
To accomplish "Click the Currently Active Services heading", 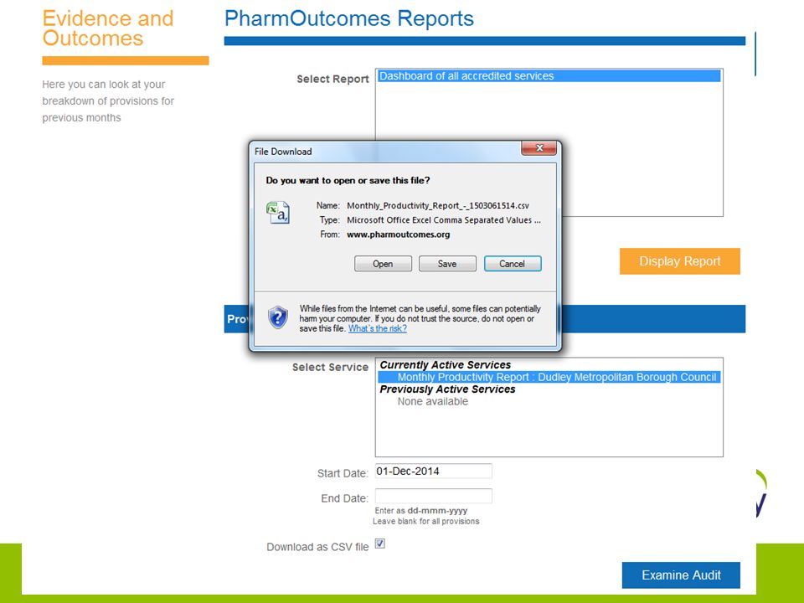I will click(x=445, y=364).
